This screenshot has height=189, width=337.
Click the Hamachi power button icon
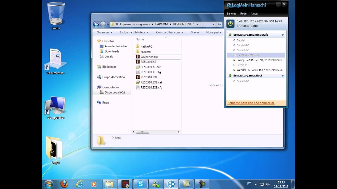(x=230, y=23)
